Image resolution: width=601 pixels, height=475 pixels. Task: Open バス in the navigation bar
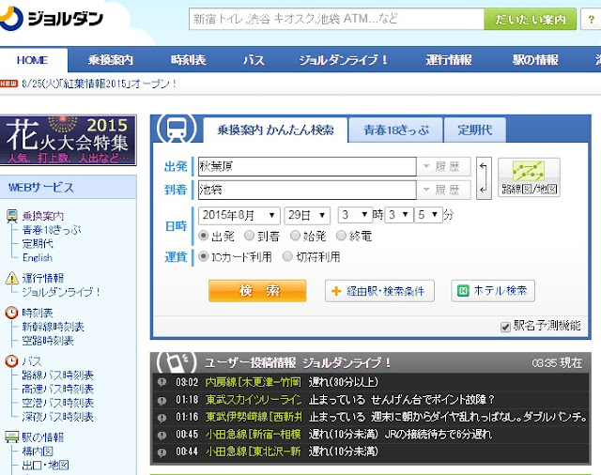click(254, 60)
